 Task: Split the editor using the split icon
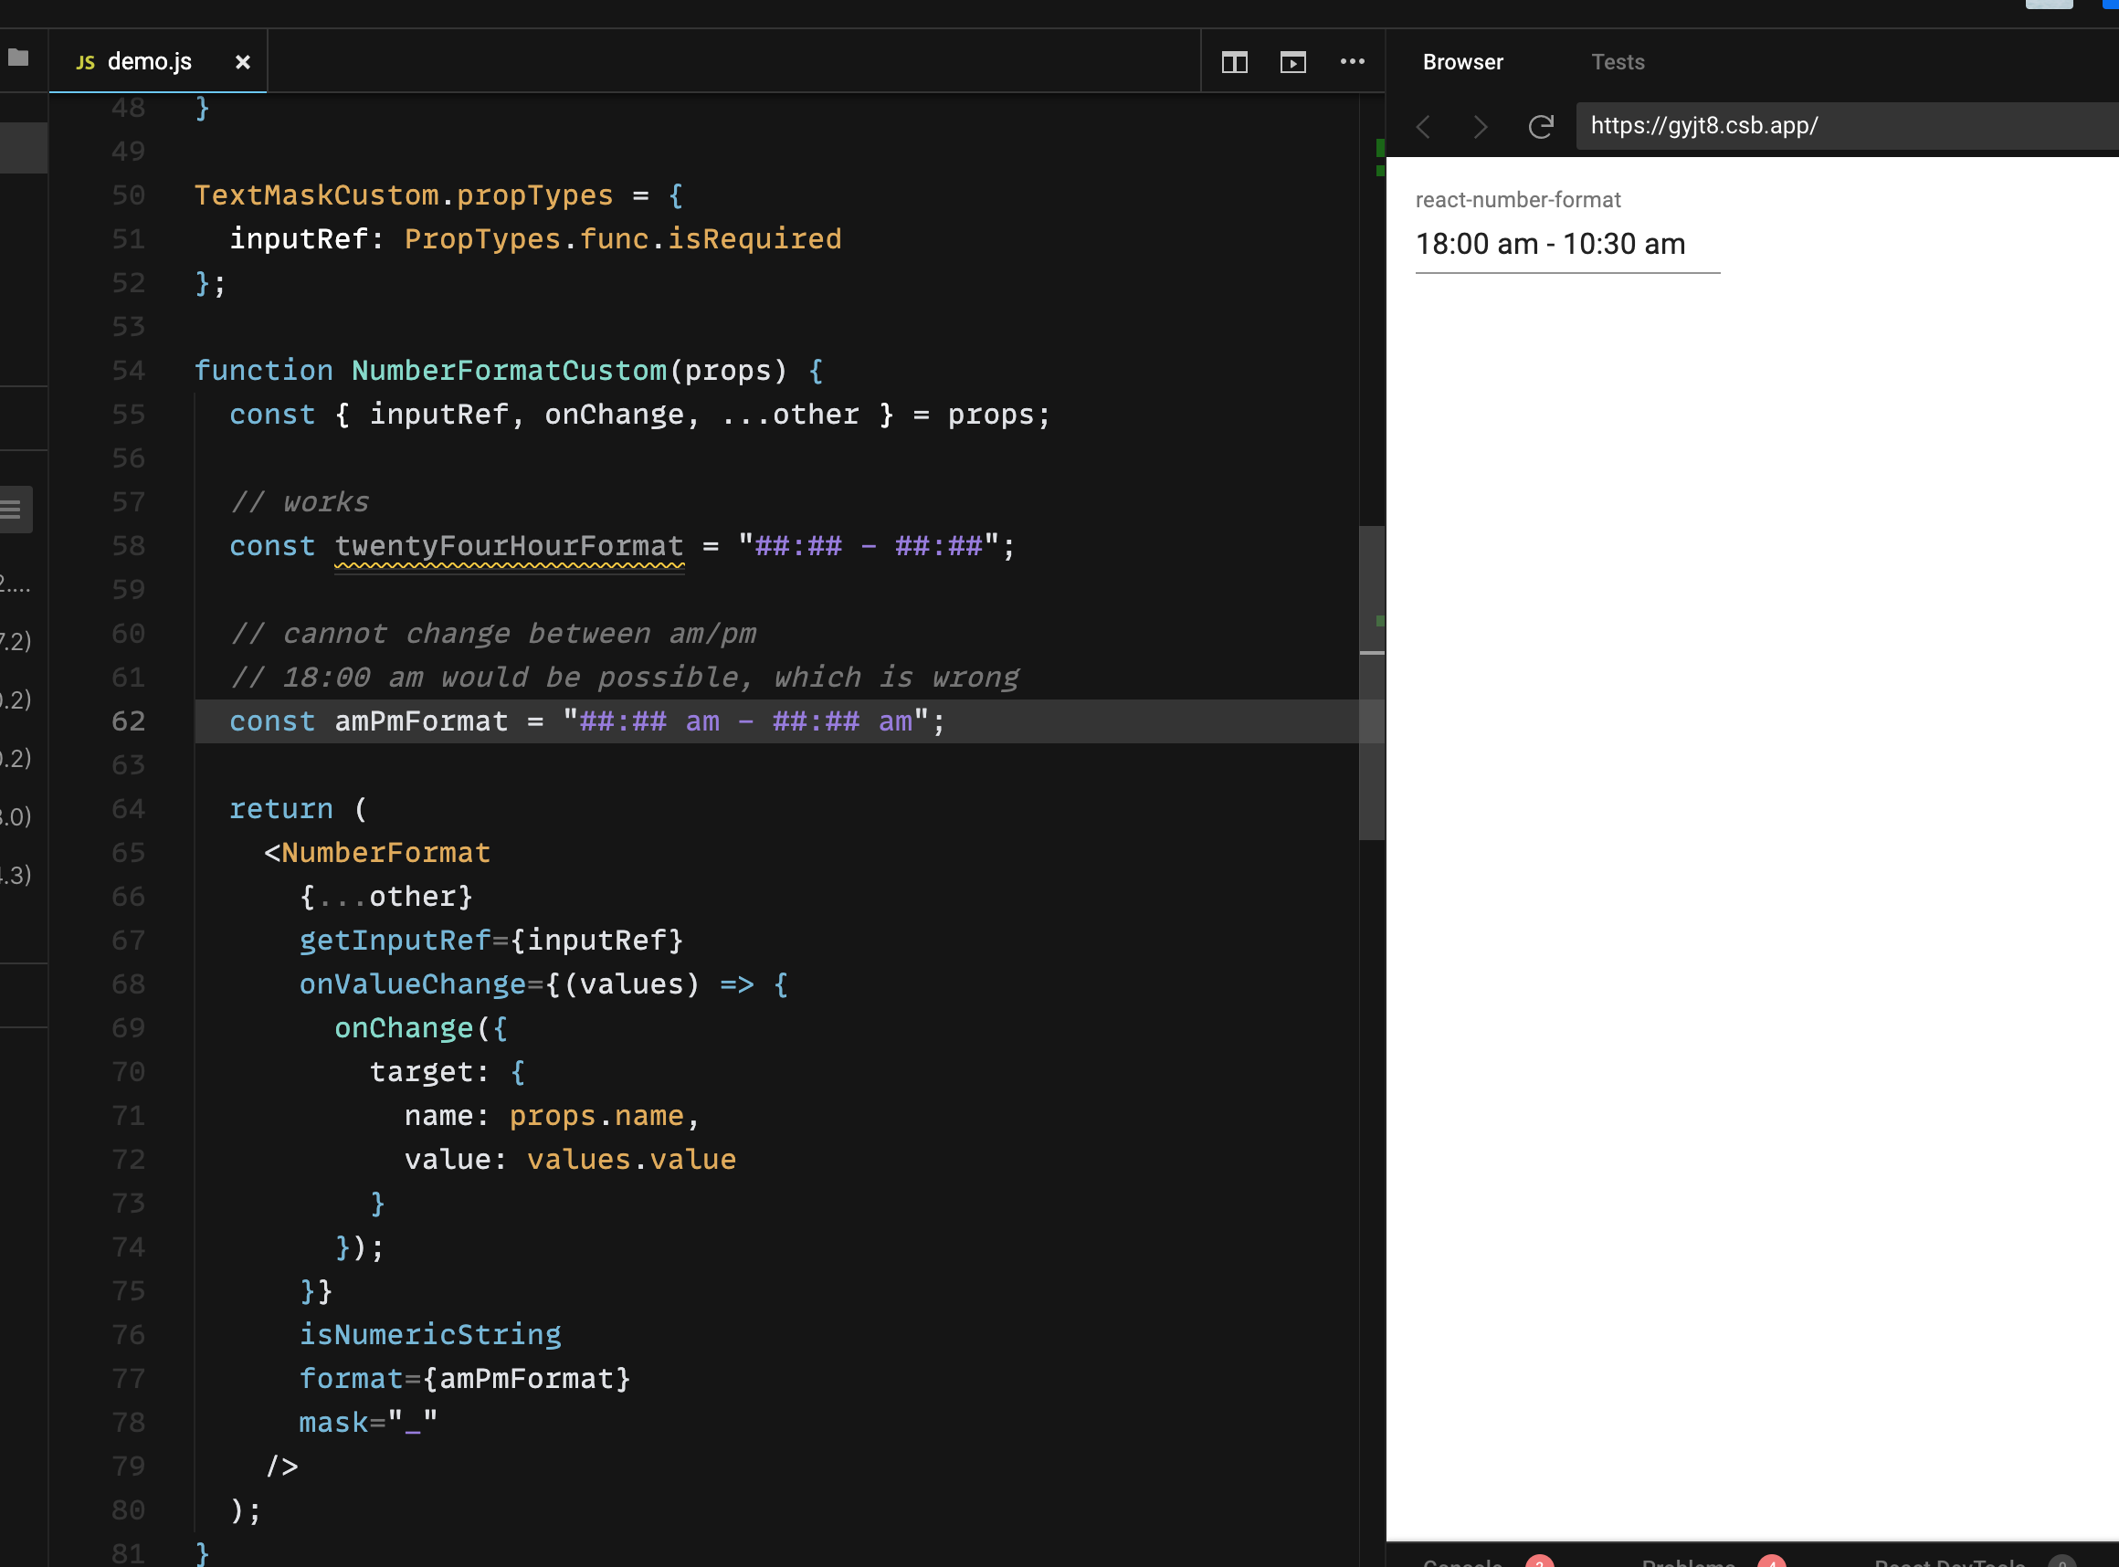(1234, 62)
